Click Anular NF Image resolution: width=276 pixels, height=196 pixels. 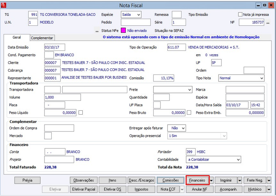pyautogui.click(x=200, y=189)
